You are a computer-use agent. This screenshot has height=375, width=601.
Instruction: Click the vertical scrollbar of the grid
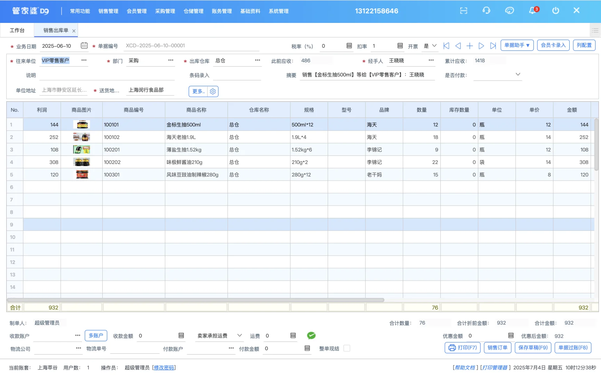tap(596, 144)
